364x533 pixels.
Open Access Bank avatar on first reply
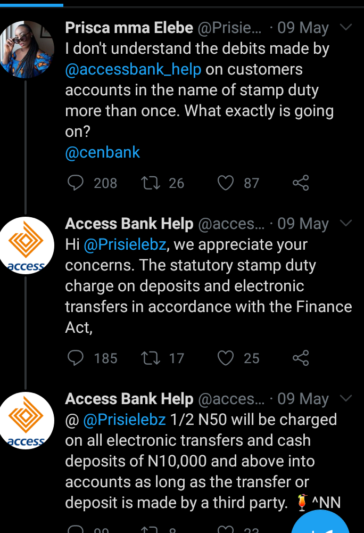pos(26,245)
